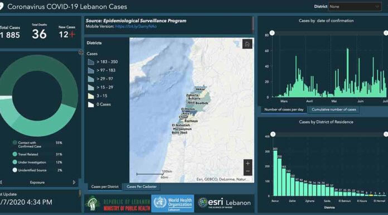Show Cumulative number of cases tab
Viewport: 388px width, 215px height.
pyautogui.click(x=334, y=109)
